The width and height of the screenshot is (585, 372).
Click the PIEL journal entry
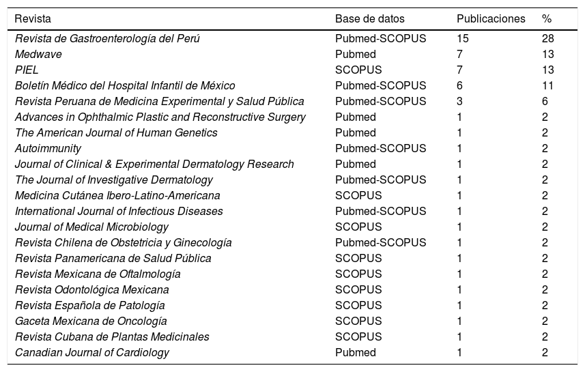pos(27,70)
